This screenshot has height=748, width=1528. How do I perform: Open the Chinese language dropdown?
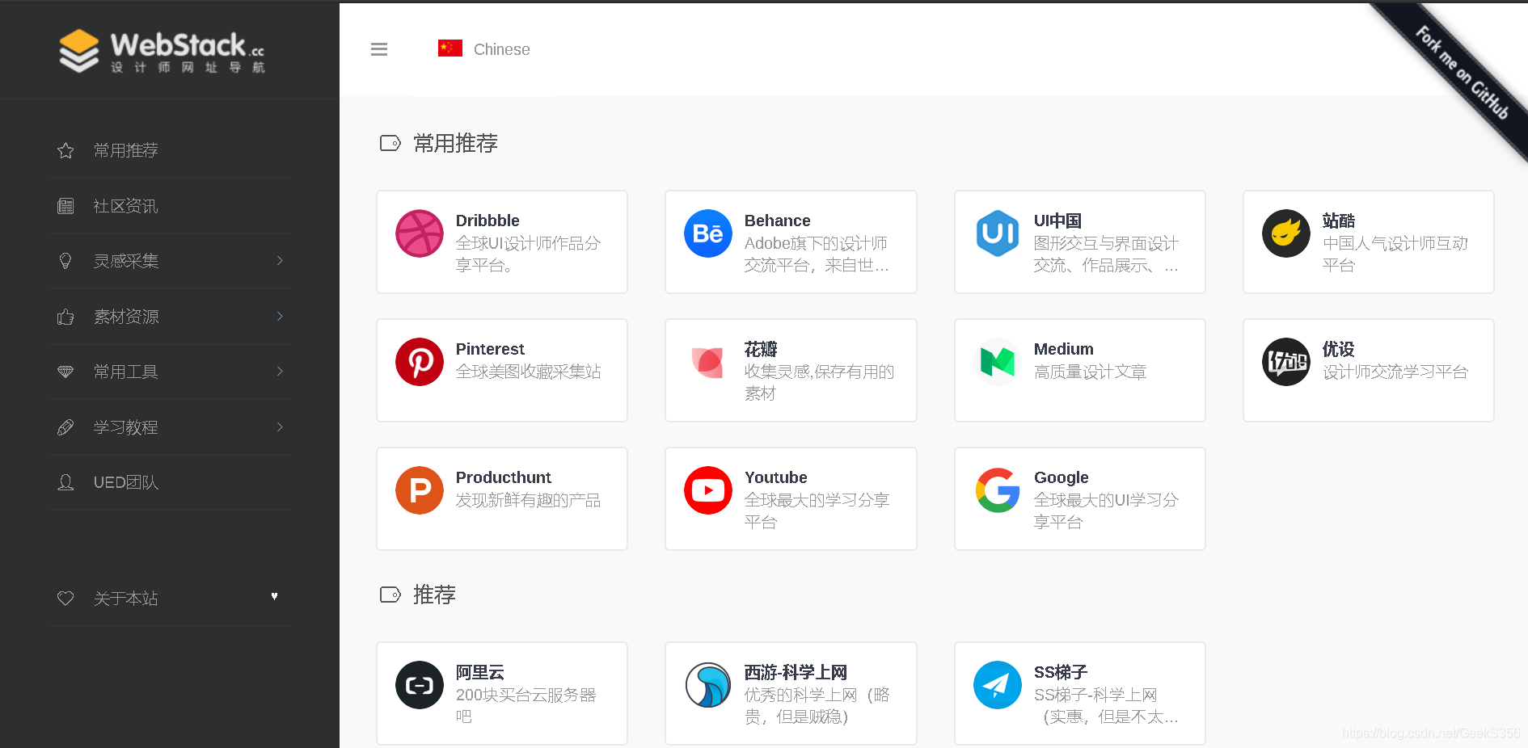pyautogui.click(x=484, y=49)
